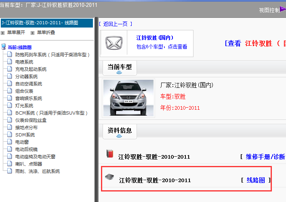Click the page icon for BCM系统
Viewport: 286px width, 202px height.
click(x=10, y=113)
